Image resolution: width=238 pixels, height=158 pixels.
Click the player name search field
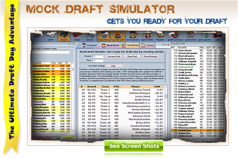[51, 52]
